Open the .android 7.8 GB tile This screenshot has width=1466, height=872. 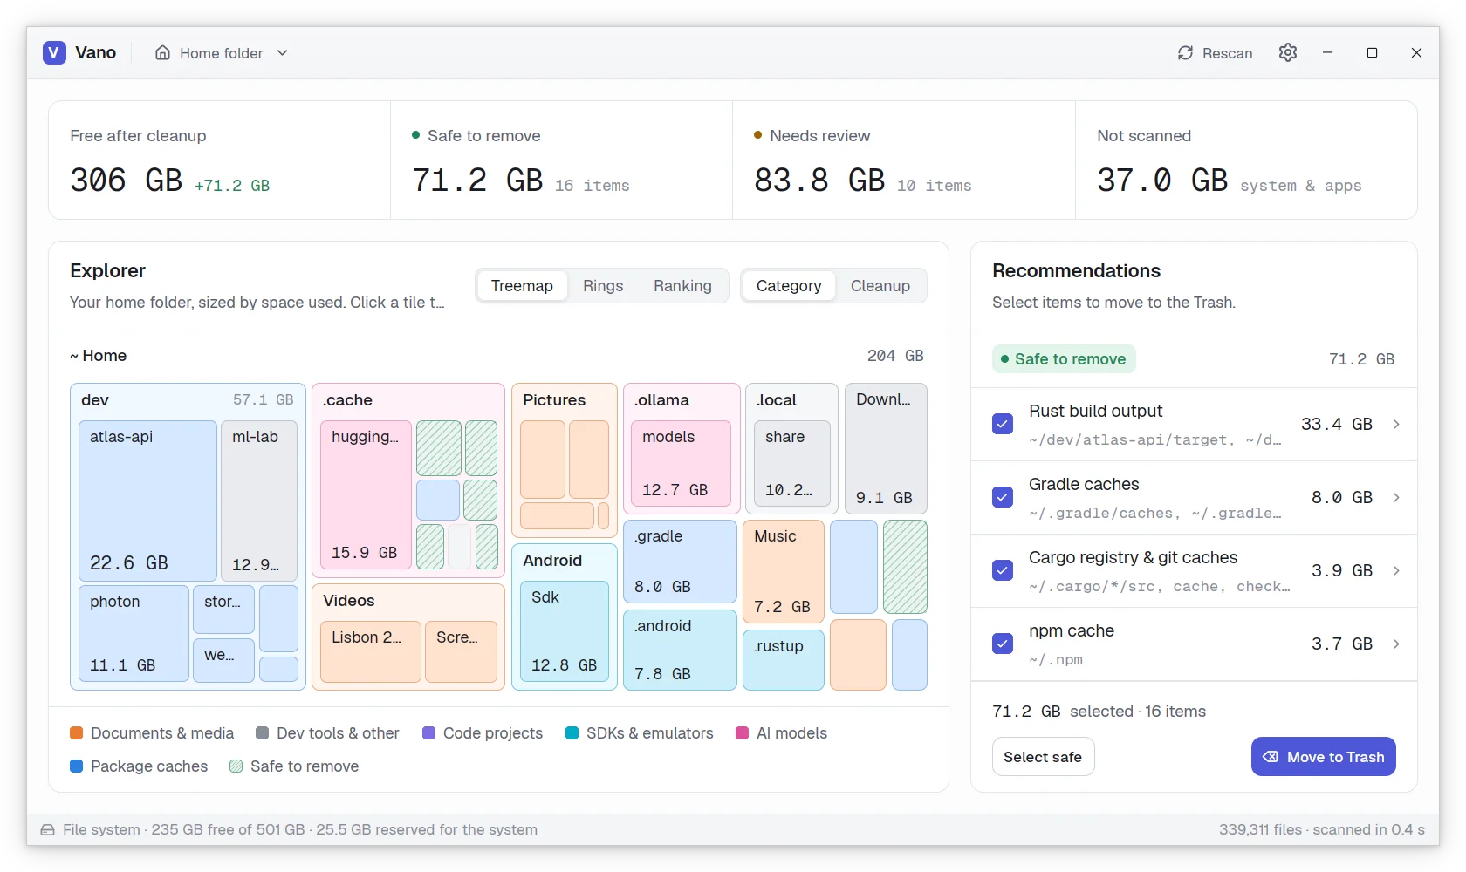click(x=680, y=650)
